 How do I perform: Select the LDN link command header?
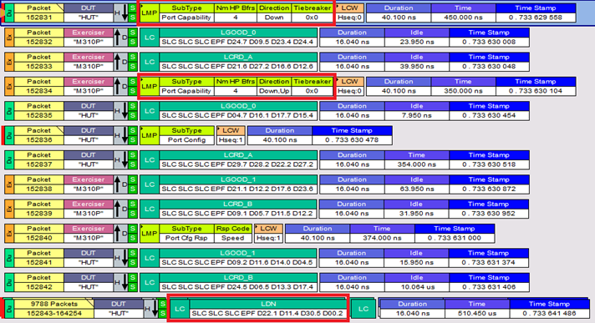(268, 304)
